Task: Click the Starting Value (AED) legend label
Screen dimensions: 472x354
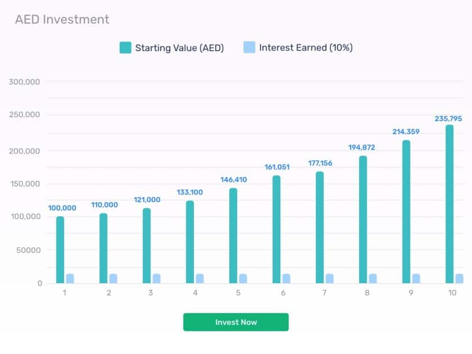Action: (x=179, y=48)
